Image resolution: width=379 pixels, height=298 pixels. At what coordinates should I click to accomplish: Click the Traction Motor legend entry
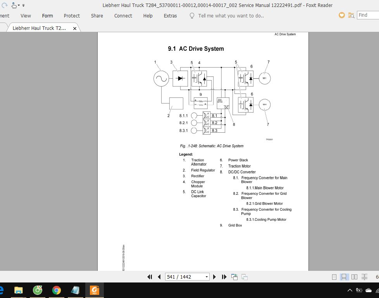point(239,166)
